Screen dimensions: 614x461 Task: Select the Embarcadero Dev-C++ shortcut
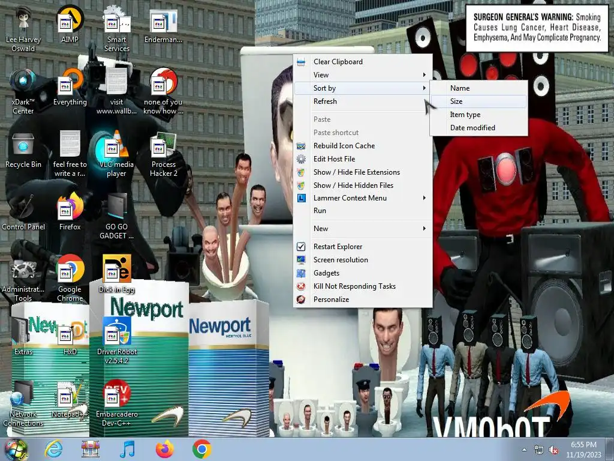tap(117, 404)
